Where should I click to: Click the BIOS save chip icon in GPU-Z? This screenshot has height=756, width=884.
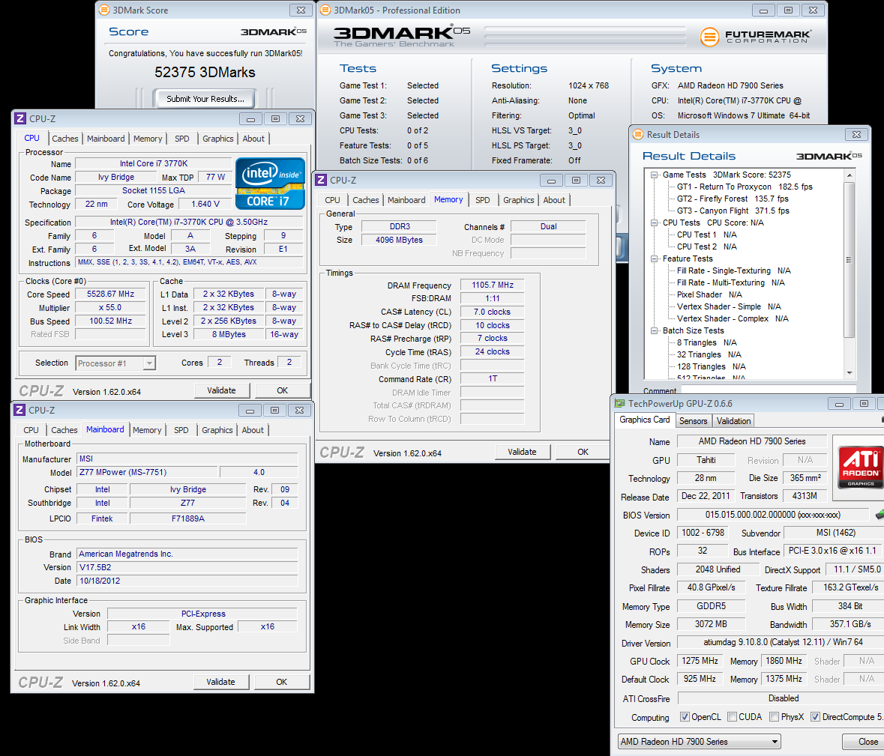click(x=880, y=514)
